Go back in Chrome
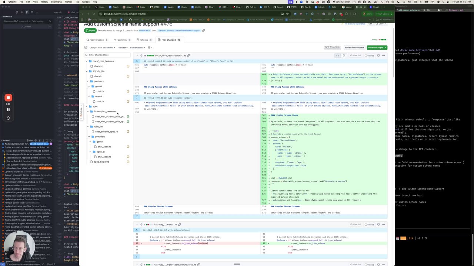The width and height of the screenshot is (474, 266). (x=83, y=14)
